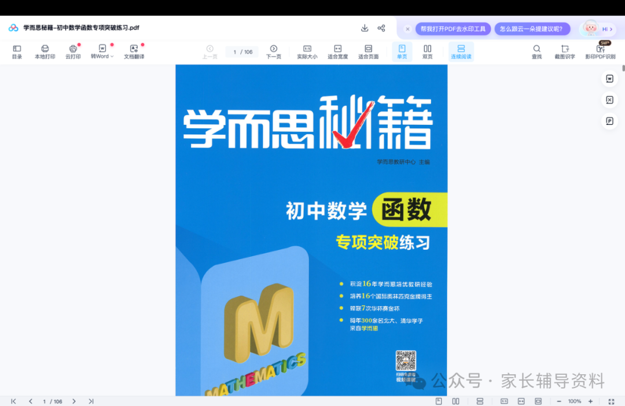This screenshot has height=406, width=625.
Task: Toggle 连续阅读 continuous reading mode
Action: point(461,52)
